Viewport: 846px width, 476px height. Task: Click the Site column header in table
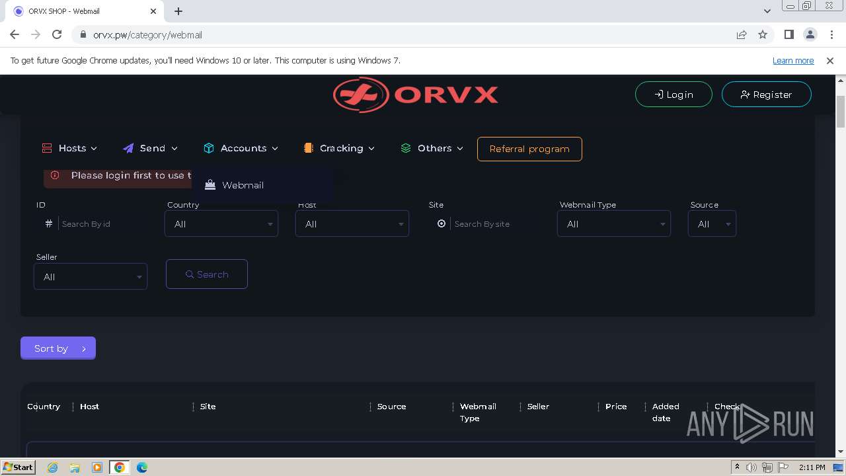point(208,407)
